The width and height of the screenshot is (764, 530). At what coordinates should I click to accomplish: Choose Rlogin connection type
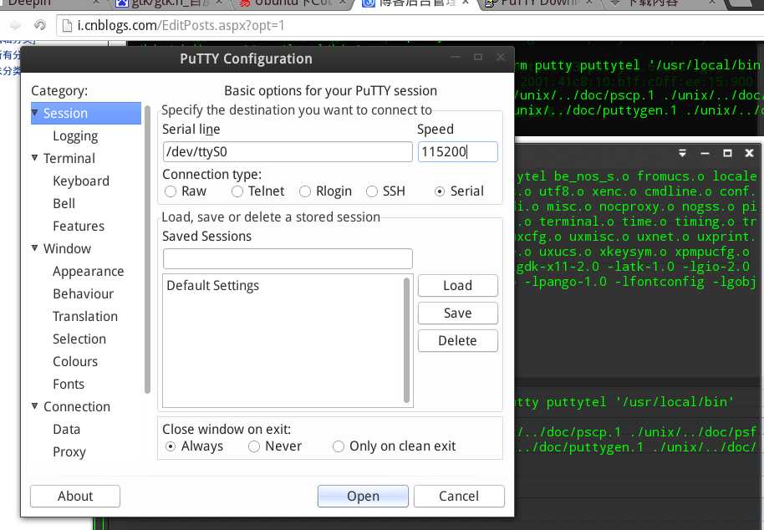(305, 191)
